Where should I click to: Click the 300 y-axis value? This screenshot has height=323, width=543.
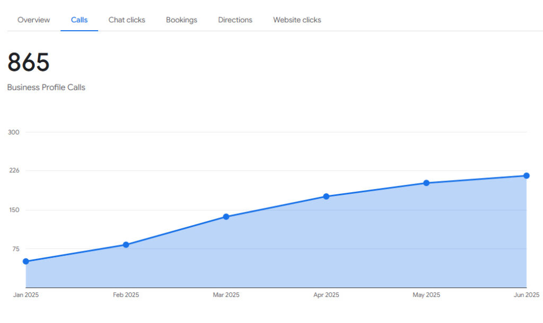(x=14, y=132)
